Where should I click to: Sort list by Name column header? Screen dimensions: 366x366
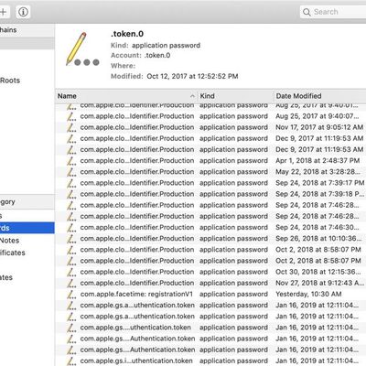click(126, 96)
